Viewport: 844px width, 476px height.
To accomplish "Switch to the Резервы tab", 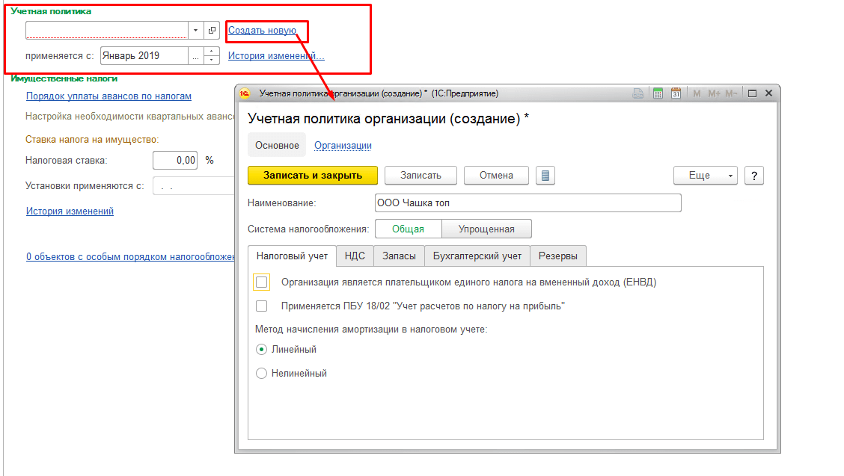I will pyautogui.click(x=557, y=256).
